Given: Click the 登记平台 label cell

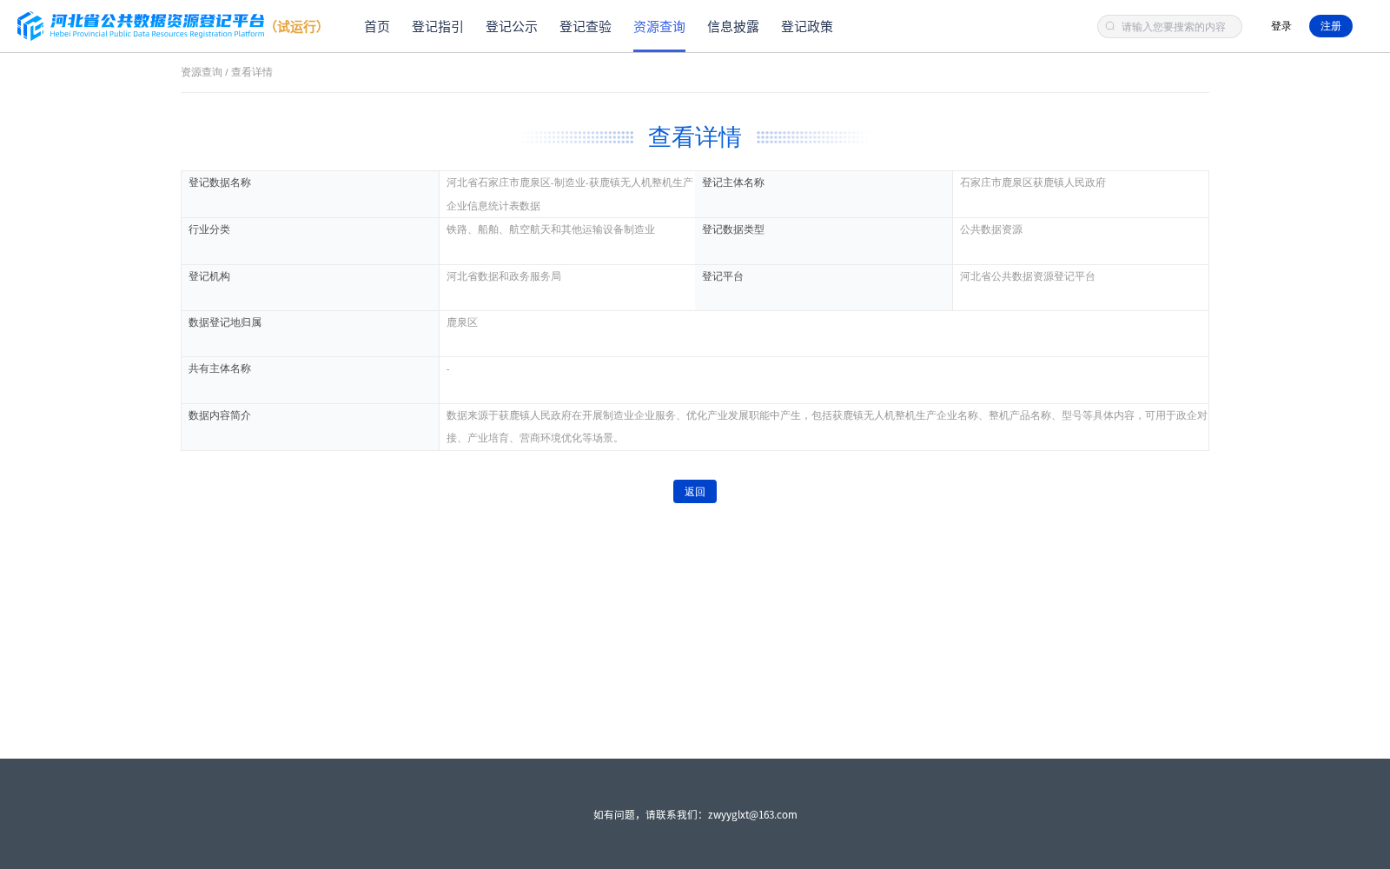Looking at the screenshot, I should (824, 288).
